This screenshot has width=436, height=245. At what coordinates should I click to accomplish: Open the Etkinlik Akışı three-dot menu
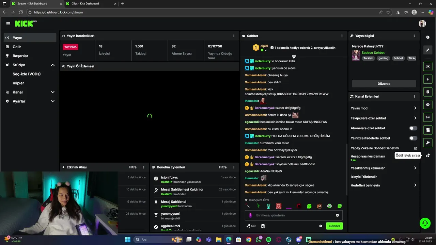point(144,167)
